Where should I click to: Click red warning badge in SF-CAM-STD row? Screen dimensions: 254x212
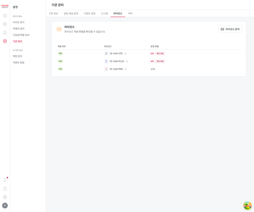pyautogui.click(x=160, y=53)
